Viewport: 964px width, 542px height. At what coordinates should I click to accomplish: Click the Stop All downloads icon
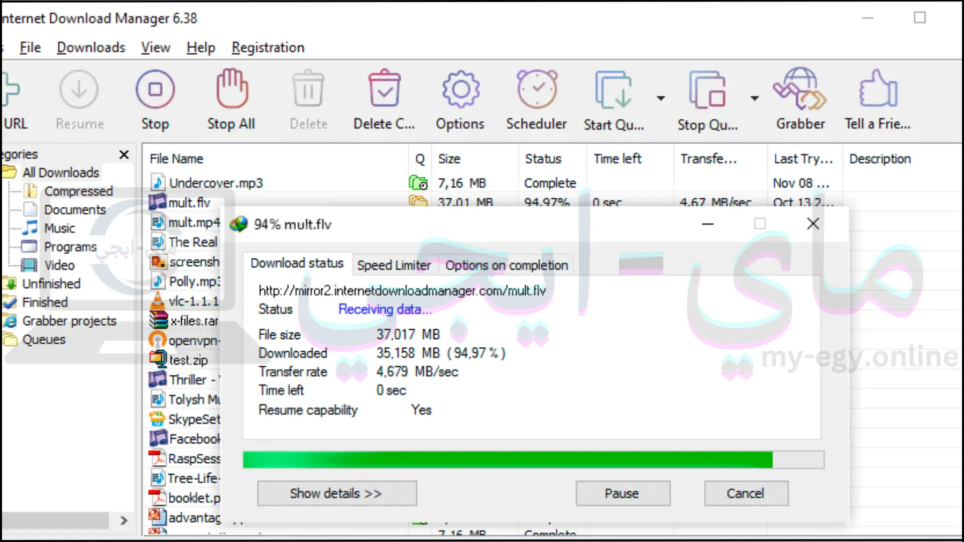point(232,100)
